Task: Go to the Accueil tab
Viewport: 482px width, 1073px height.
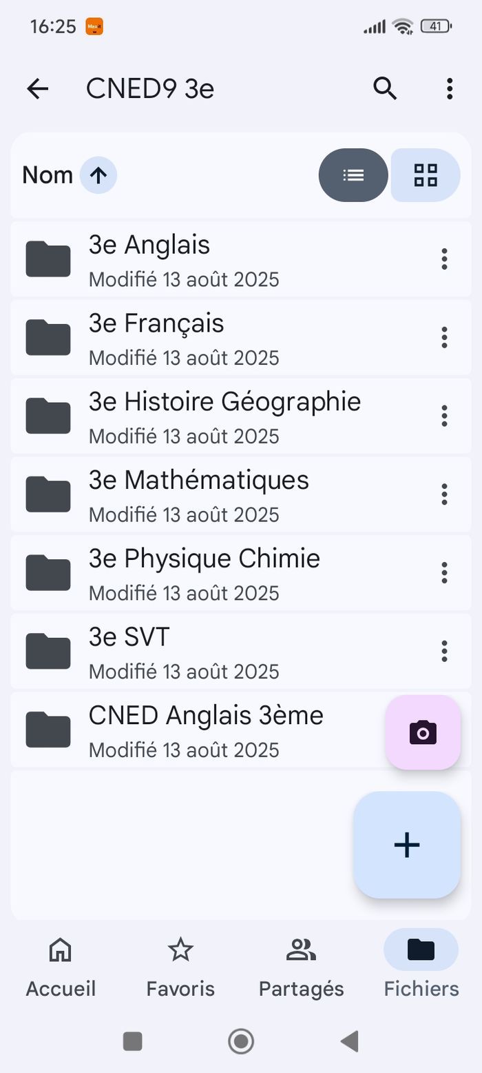Action: (x=61, y=967)
